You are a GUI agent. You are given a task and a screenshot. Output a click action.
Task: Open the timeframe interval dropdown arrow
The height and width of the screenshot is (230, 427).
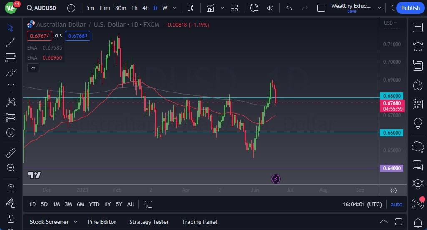(x=175, y=8)
